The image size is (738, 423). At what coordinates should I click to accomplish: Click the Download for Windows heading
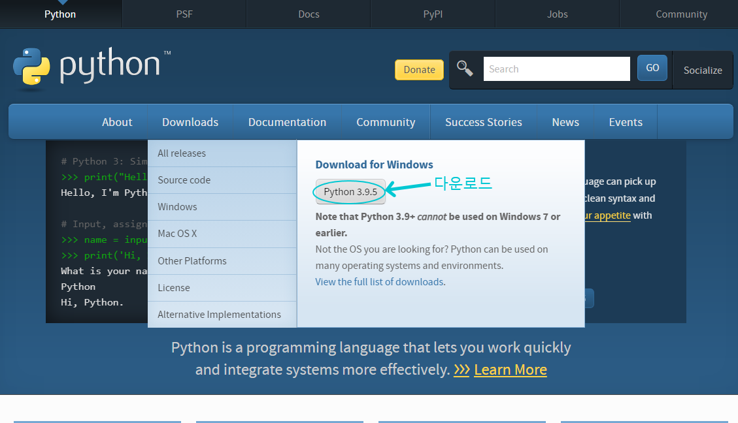pyautogui.click(x=374, y=164)
